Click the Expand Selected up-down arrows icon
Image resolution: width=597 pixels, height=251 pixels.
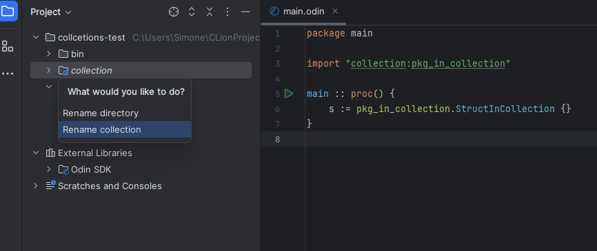pyautogui.click(x=192, y=12)
